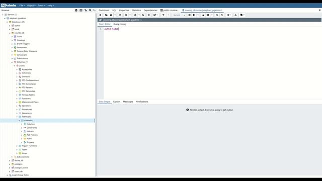
Task: Click the Rollback icon in query toolbar
Action: 222,15
